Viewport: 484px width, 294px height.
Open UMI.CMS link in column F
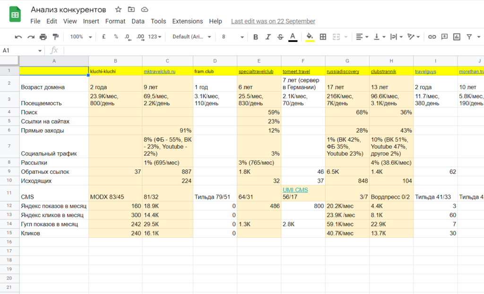tap(295, 190)
